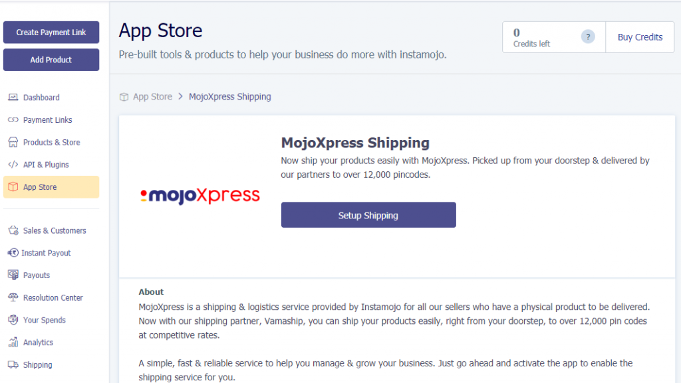Click the Payment Links chain icon

(x=13, y=120)
